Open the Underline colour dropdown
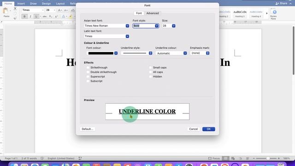The height and width of the screenshot is (166, 295). click(185, 53)
